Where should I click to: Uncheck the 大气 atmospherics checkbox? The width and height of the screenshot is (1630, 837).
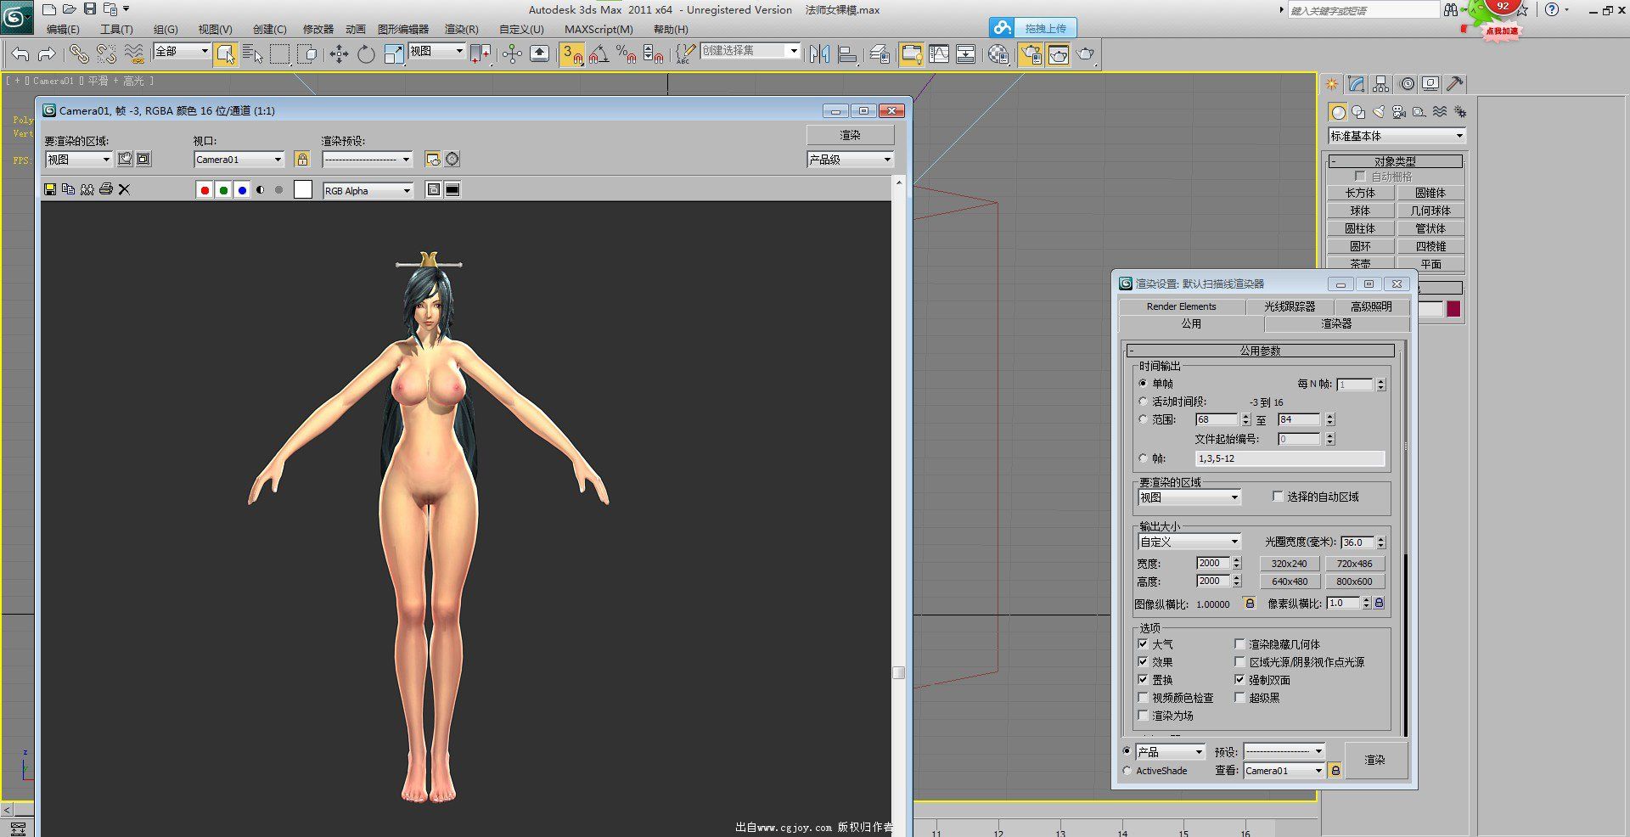click(x=1143, y=644)
